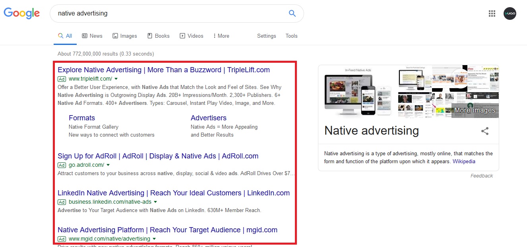Viewport: 527px width, 247px height.
Task: Open the More search categories menu
Action: (x=221, y=36)
